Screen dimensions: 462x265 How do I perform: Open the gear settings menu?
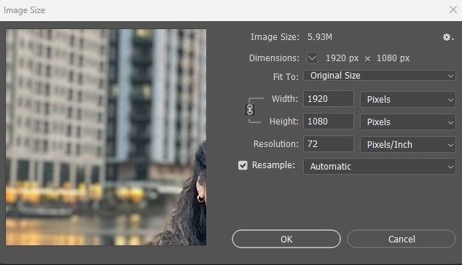[x=448, y=37]
